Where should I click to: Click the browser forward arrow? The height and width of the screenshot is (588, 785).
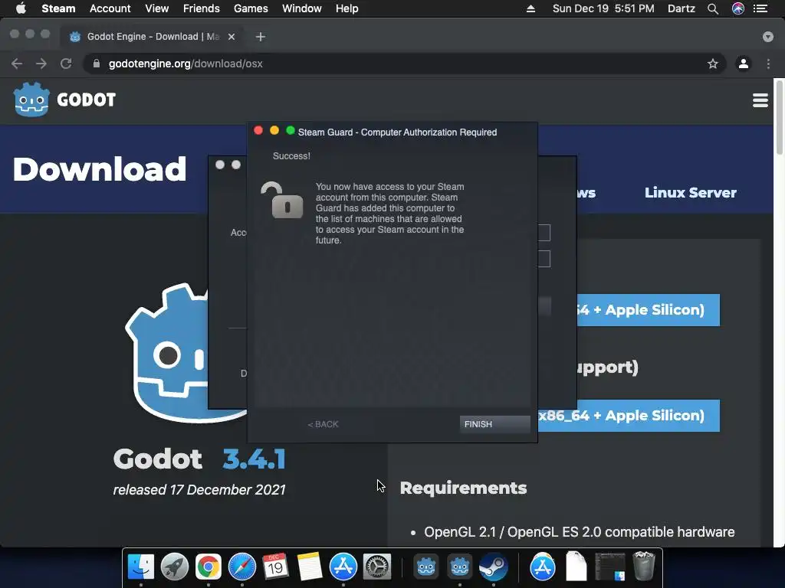point(41,64)
